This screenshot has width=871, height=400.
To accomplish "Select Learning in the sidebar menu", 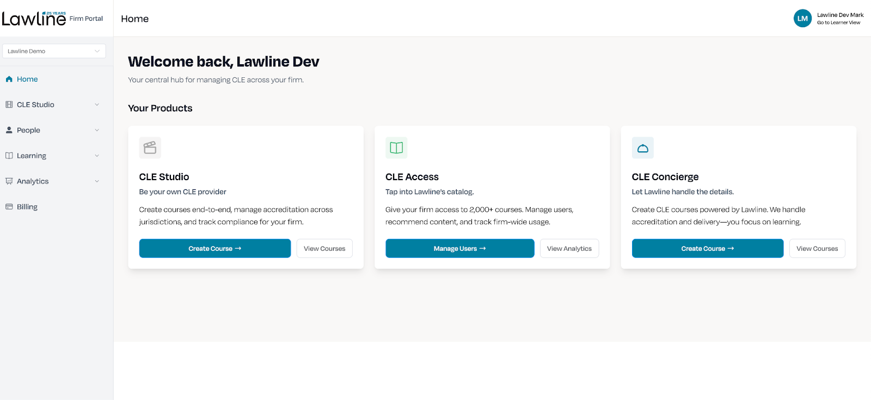I will coord(32,156).
